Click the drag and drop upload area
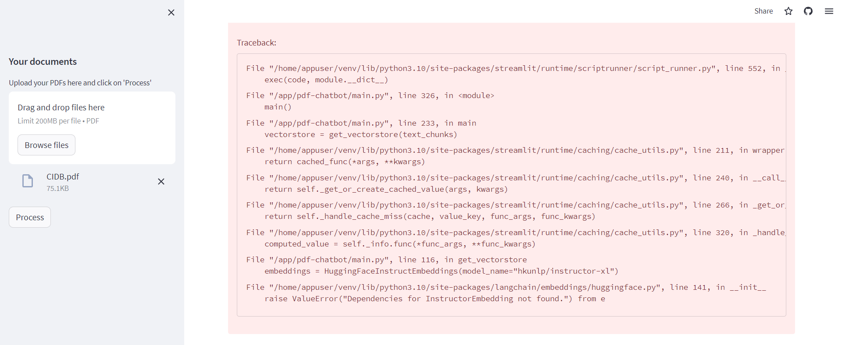Screen dimensions: 842x345 tap(92, 128)
